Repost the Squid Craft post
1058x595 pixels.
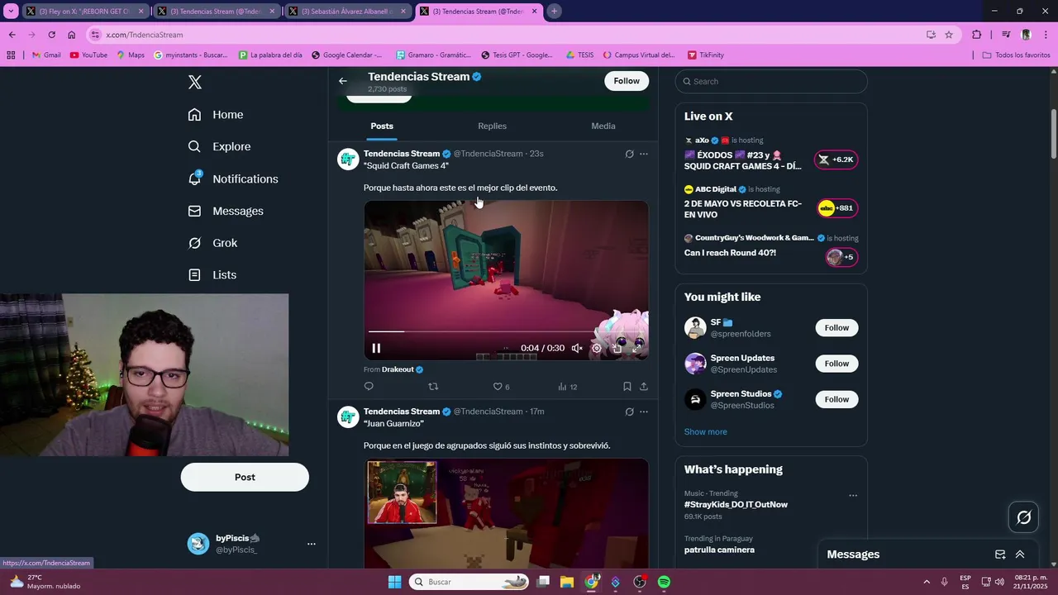tap(433, 386)
